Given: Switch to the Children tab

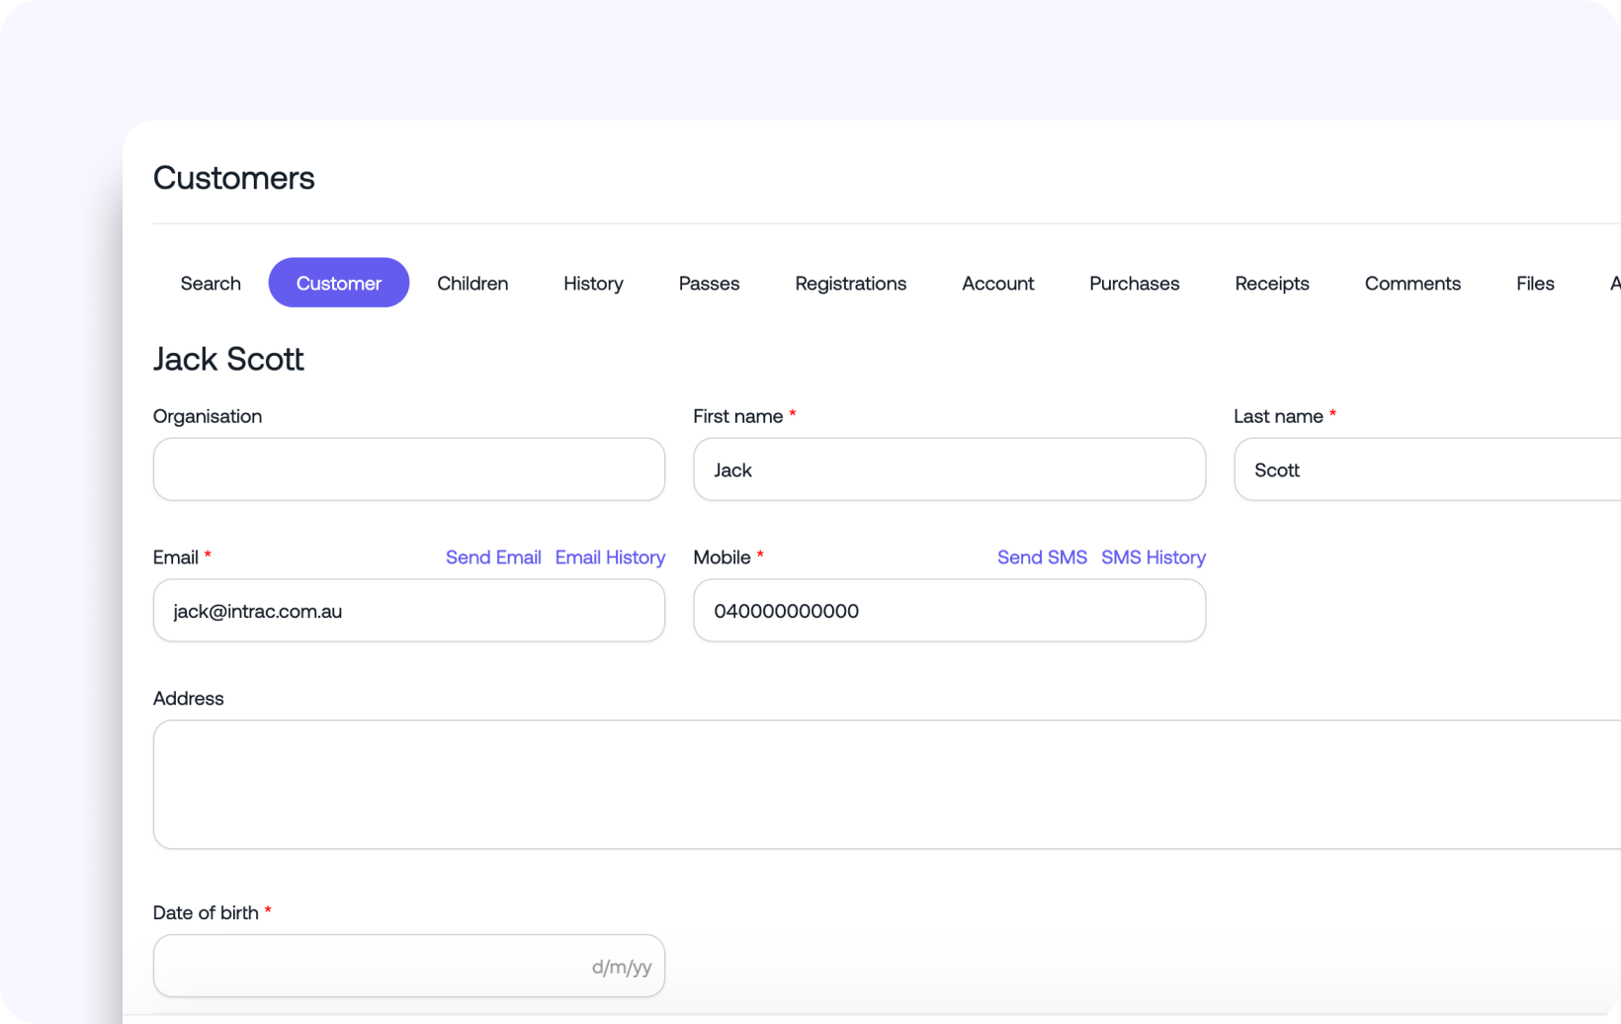Looking at the screenshot, I should coord(472,283).
